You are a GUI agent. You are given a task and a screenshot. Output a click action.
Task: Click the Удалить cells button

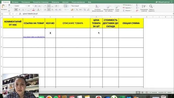[127, 8]
